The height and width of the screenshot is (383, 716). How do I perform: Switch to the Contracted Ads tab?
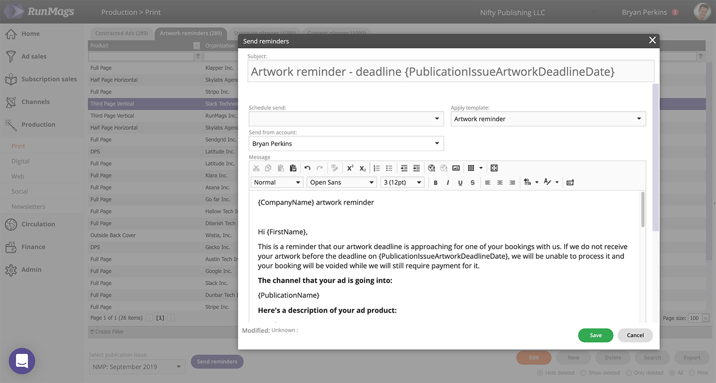pos(122,33)
